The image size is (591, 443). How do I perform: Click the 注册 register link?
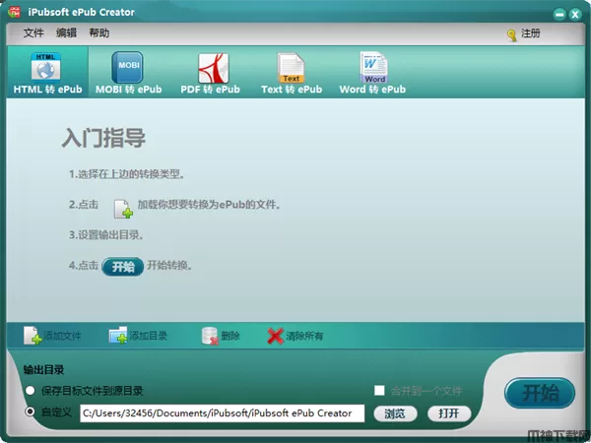[530, 33]
